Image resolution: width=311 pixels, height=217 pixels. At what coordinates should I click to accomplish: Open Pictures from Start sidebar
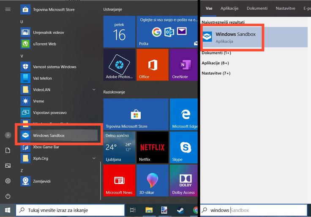click(8, 166)
